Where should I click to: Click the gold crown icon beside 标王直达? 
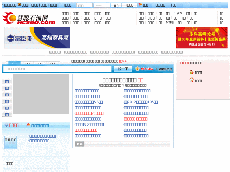point(137,68)
